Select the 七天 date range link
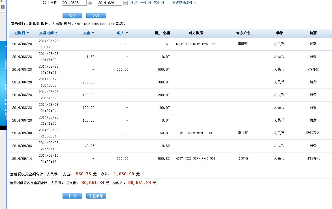 (x=134, y=3)
